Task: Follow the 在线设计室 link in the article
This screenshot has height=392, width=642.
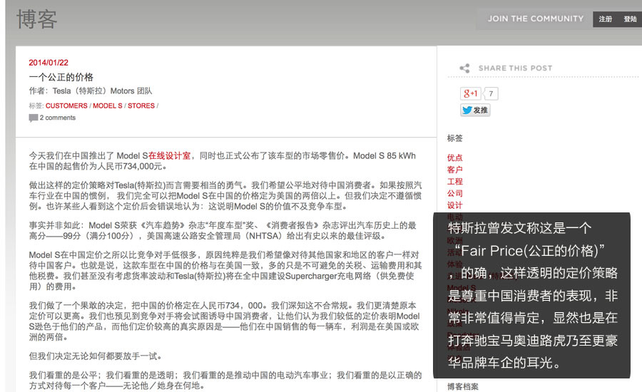Action: click(170, 155)
